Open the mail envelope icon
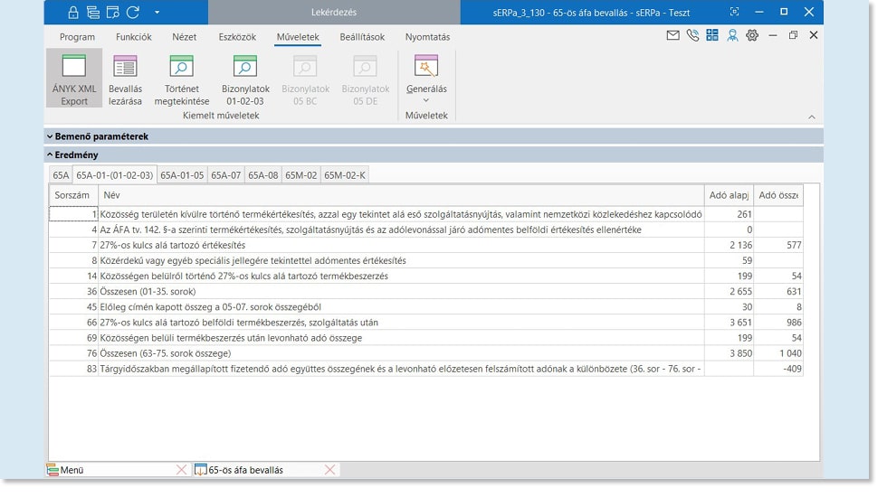Viewport: 887px width, 497px height. [672, 35]
